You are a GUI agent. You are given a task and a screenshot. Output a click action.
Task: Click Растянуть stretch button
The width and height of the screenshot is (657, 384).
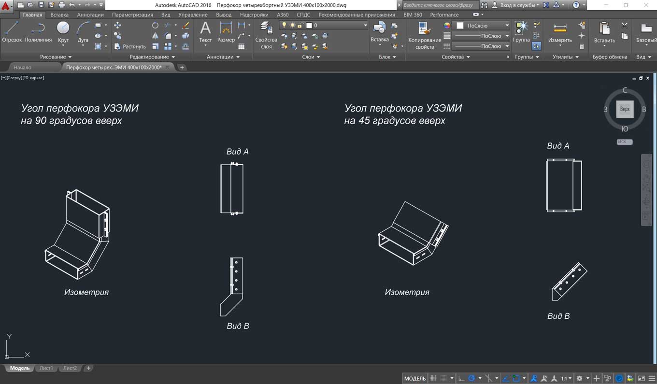(x=129, y=47)
